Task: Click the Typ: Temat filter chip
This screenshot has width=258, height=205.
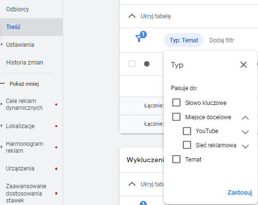Action: [x=184, y=40]
